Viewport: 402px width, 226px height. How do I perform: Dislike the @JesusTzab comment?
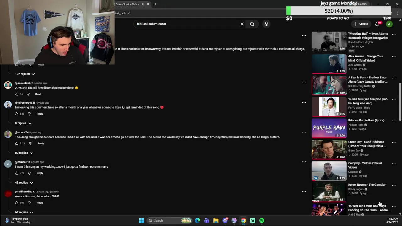point(28,94)
